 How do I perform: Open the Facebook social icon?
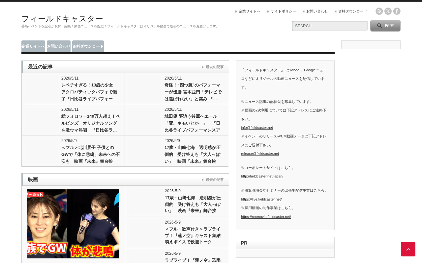397,11
